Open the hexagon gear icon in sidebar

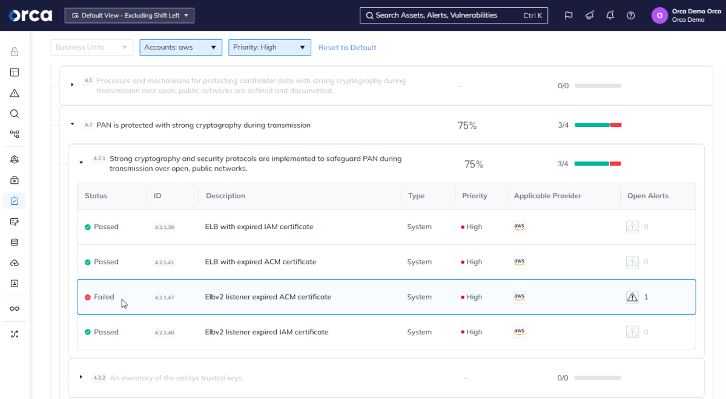[x=15, y=160]
